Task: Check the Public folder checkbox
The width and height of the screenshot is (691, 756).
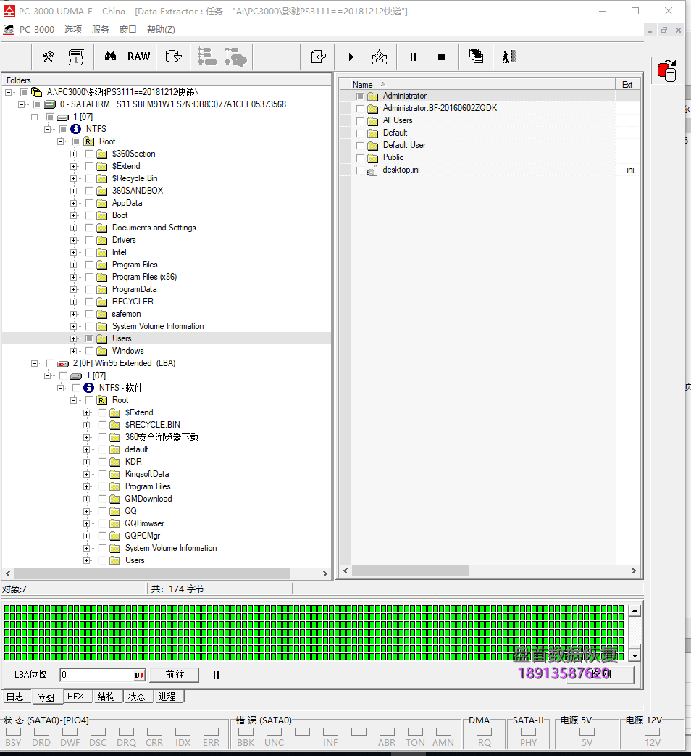Action: click(360, 158)
